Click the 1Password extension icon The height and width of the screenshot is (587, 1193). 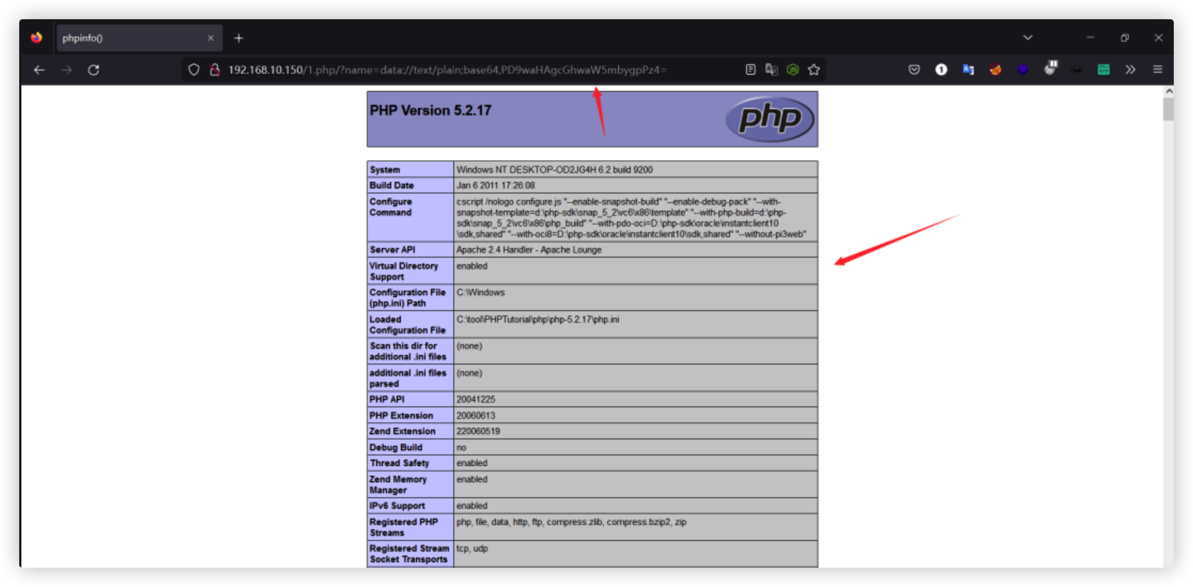[941, 69]
